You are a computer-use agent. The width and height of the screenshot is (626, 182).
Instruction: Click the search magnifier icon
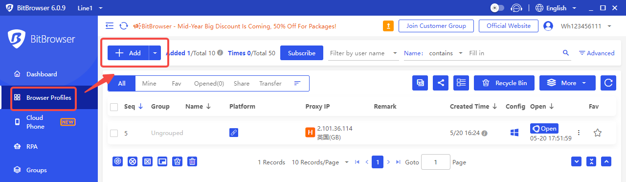[566, 53]
